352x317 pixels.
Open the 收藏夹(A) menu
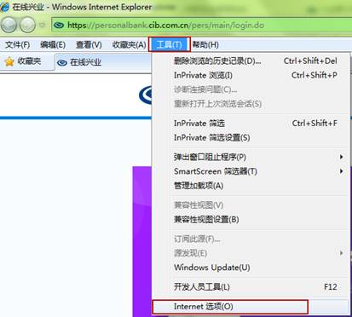click(129, 44)
